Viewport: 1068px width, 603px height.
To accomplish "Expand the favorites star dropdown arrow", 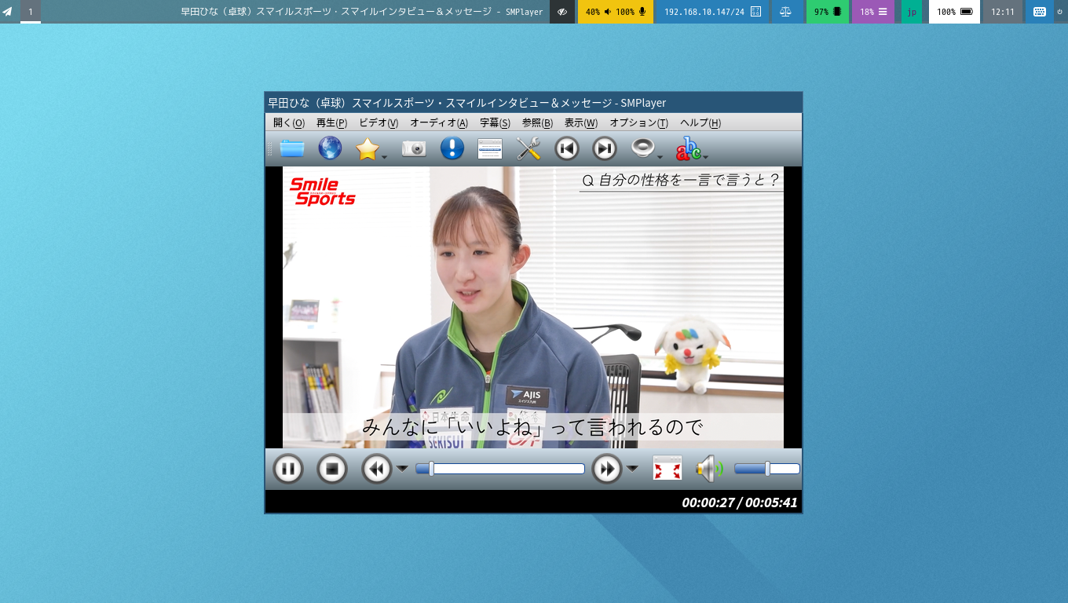I will click(384, 157).
